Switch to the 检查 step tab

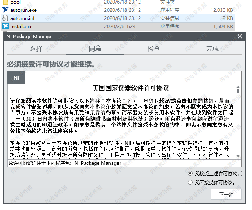tap(154, 48)
